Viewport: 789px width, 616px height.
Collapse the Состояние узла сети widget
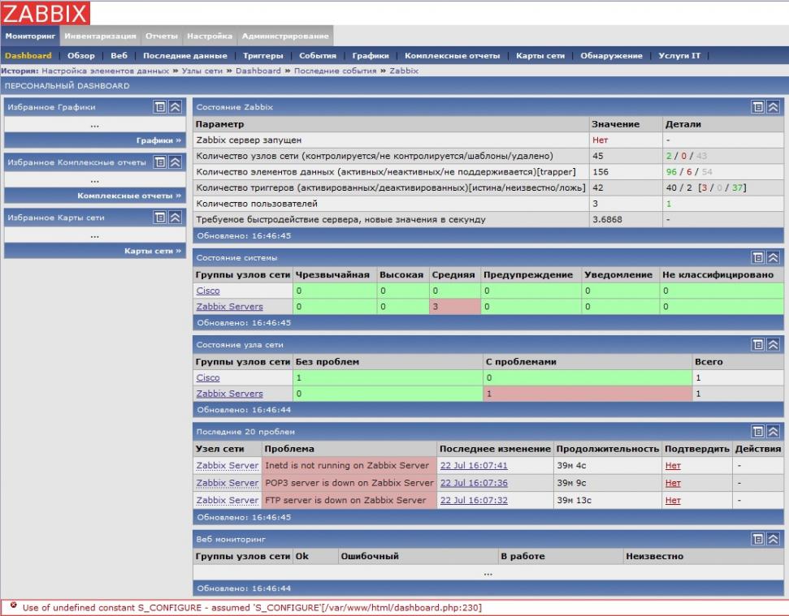(773, 344)
